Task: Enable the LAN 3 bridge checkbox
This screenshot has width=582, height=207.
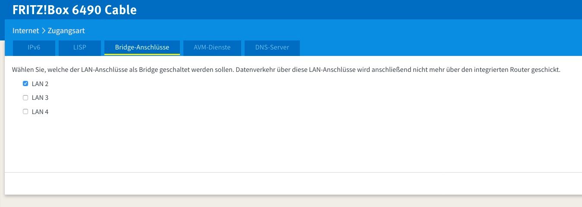Action: point(25,98)
